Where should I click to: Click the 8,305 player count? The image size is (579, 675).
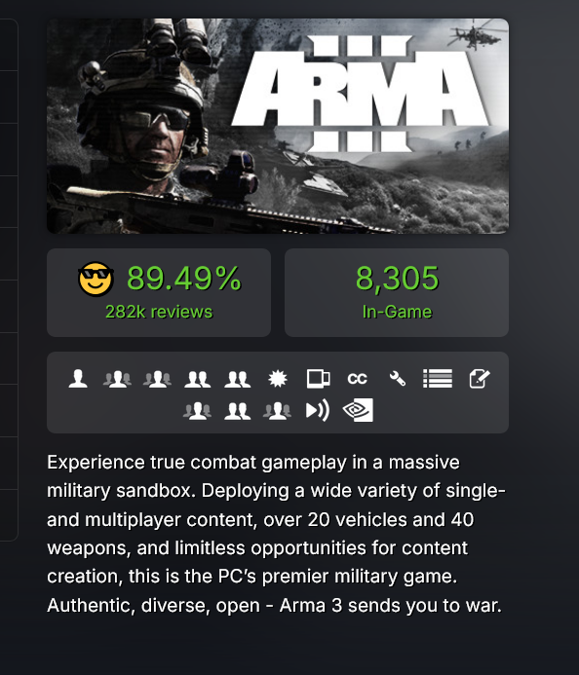point(397,279)
